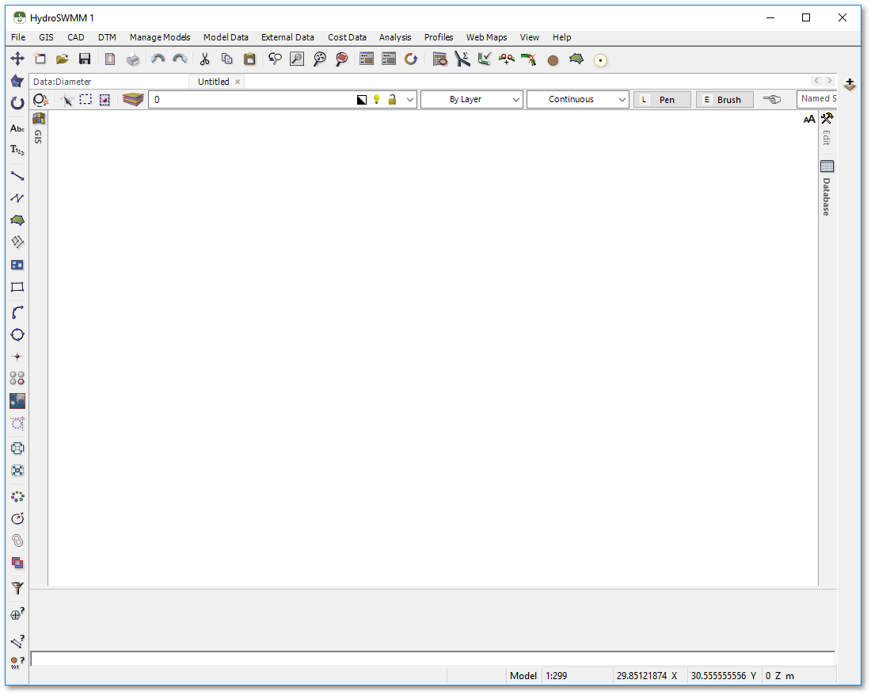Select the Untitled tab
Image resolution: width=871 pixels, height=695 pixels.
tap(213, 82)
